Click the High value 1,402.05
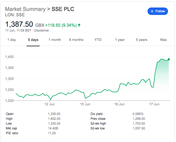176x142 pixels. tap(54, 119)
